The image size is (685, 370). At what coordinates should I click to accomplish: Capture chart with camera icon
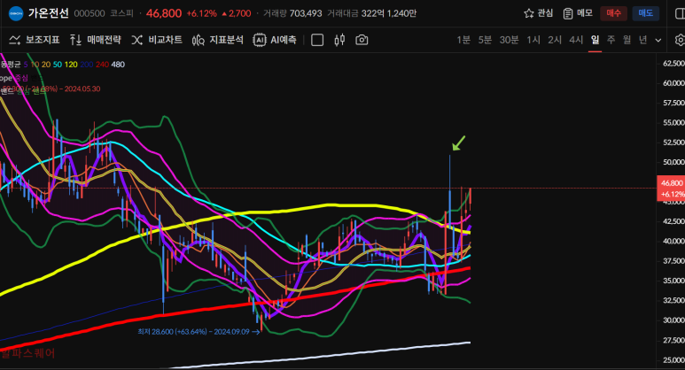pyautogui.click(x=362, y=40)
